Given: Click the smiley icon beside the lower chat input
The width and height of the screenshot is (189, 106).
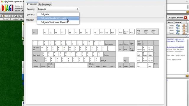Looking at the screenshot, I should coord(187,76).
